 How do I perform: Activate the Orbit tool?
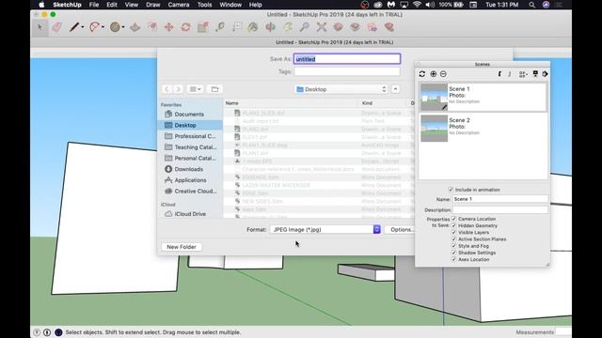[x=270, y=27]
